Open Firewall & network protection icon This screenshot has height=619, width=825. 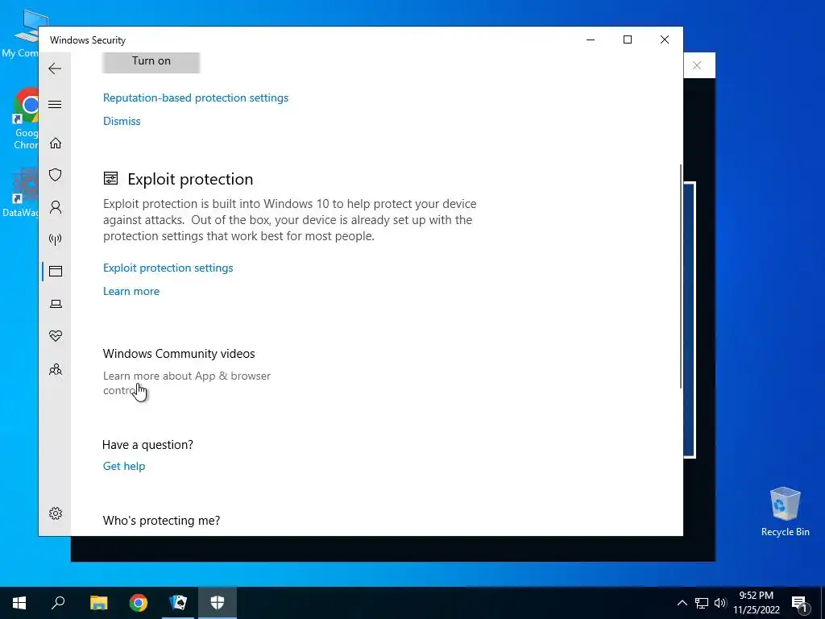pyautogui.click(x=56, y=239)
